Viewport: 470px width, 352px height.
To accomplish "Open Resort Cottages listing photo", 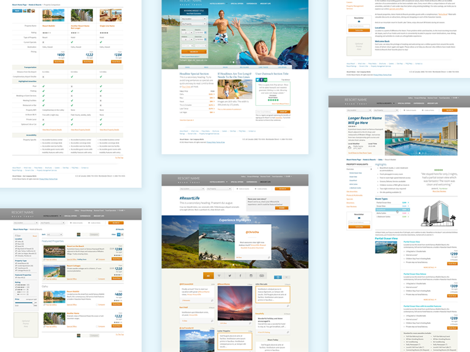I will coord(54,271).
